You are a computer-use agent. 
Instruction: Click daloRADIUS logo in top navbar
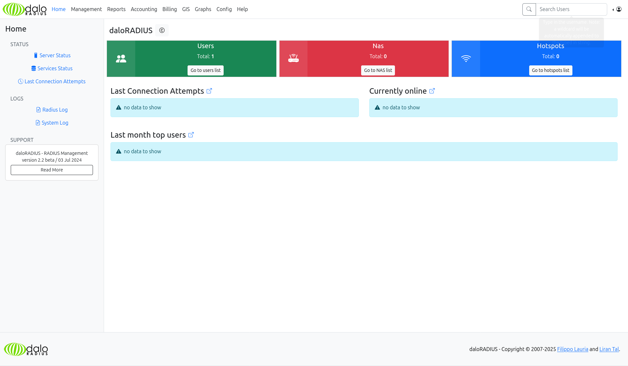point(25,9)
